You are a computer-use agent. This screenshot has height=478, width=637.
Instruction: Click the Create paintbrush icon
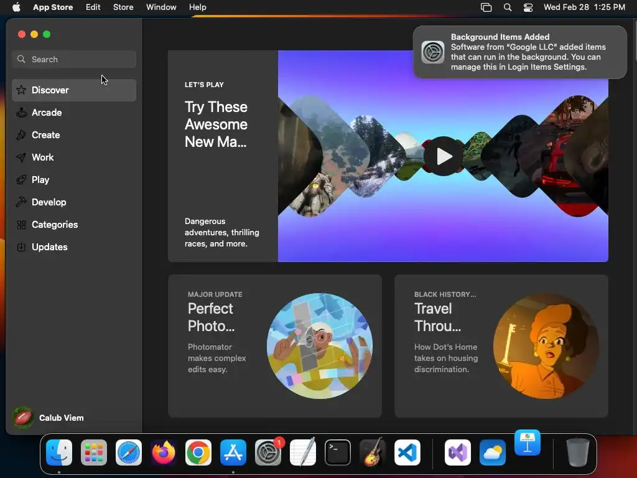pyautogui.click(x=21, y=135)
